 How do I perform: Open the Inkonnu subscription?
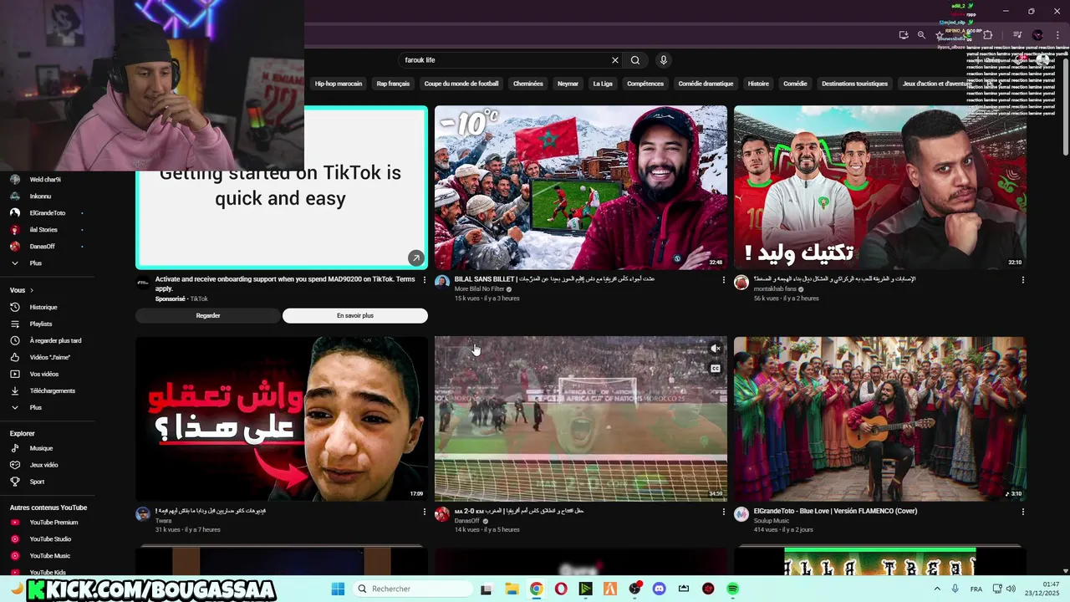click(x=40, y=196)
